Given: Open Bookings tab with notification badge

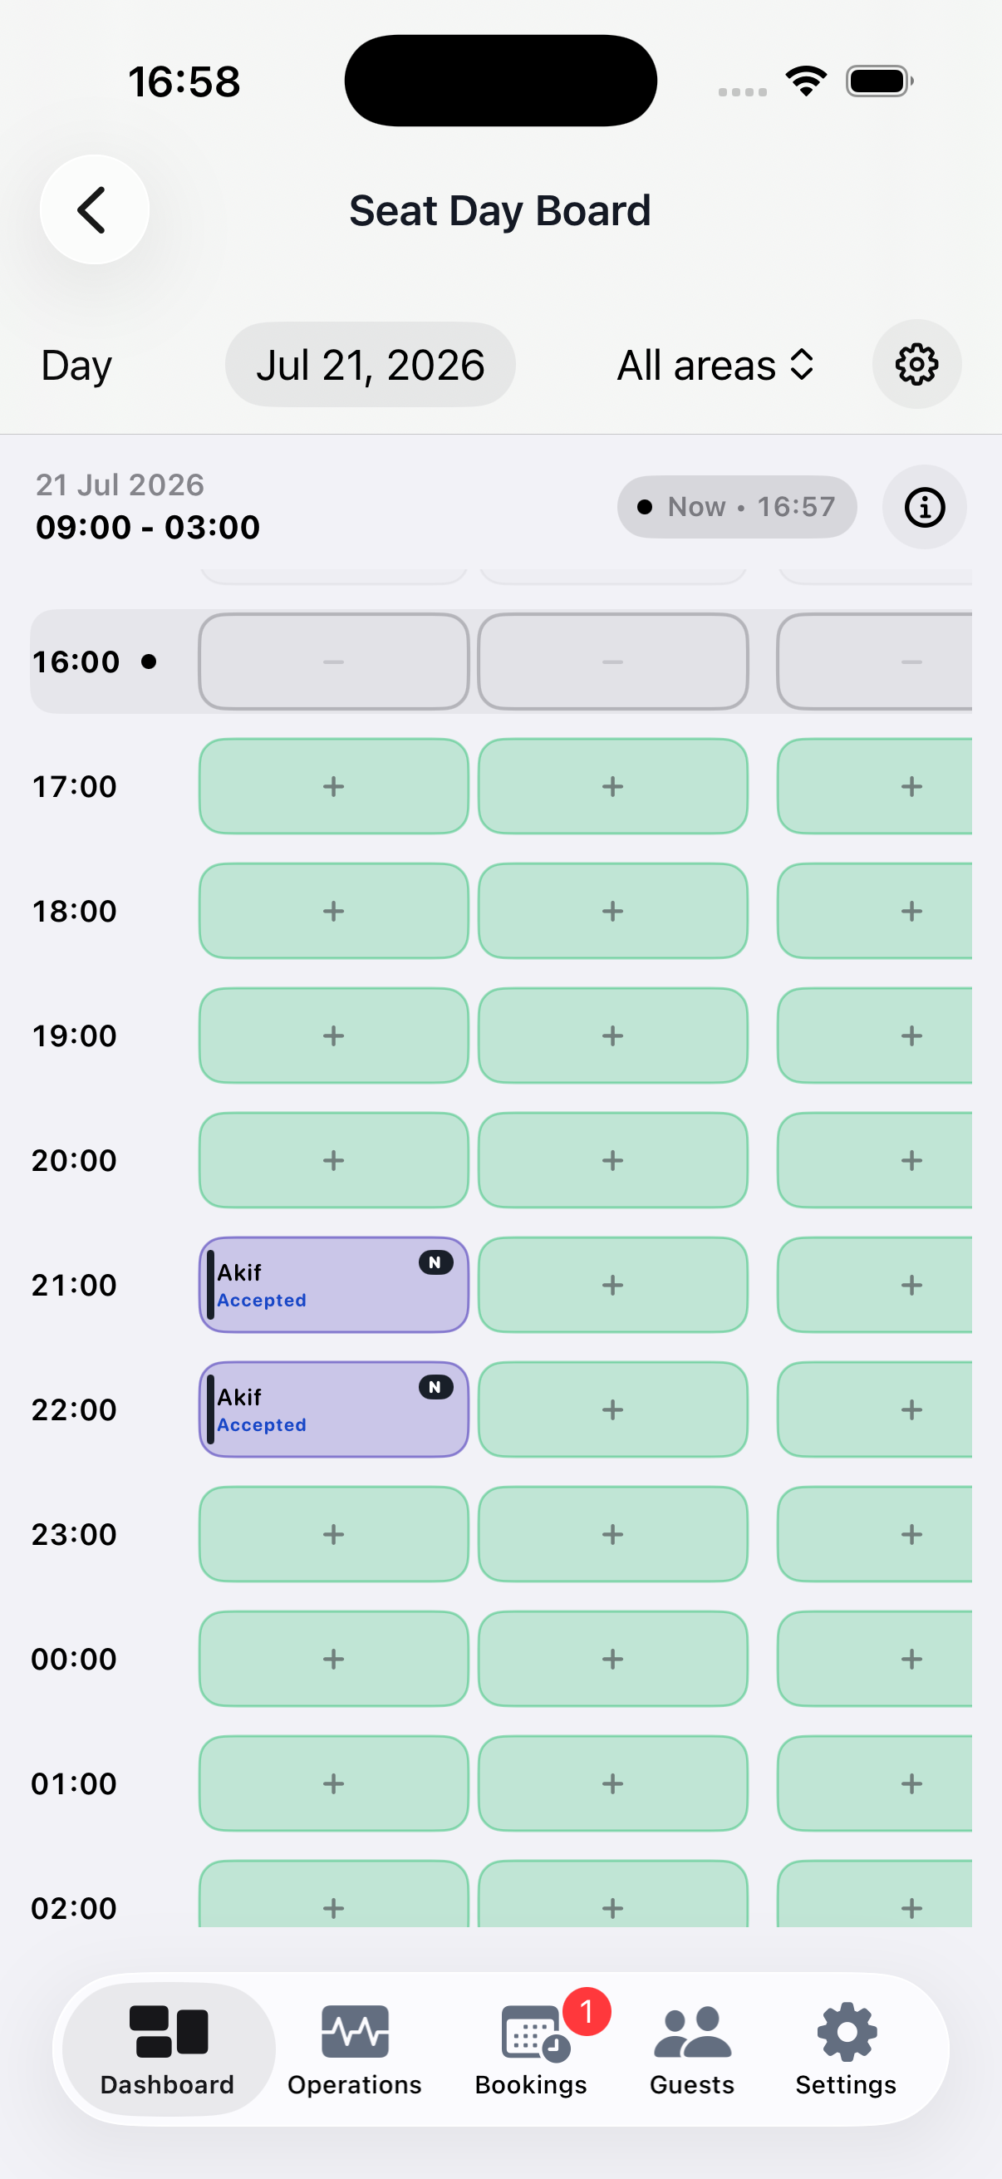Looking at the screenshot, I should (x=531, y=2048).
